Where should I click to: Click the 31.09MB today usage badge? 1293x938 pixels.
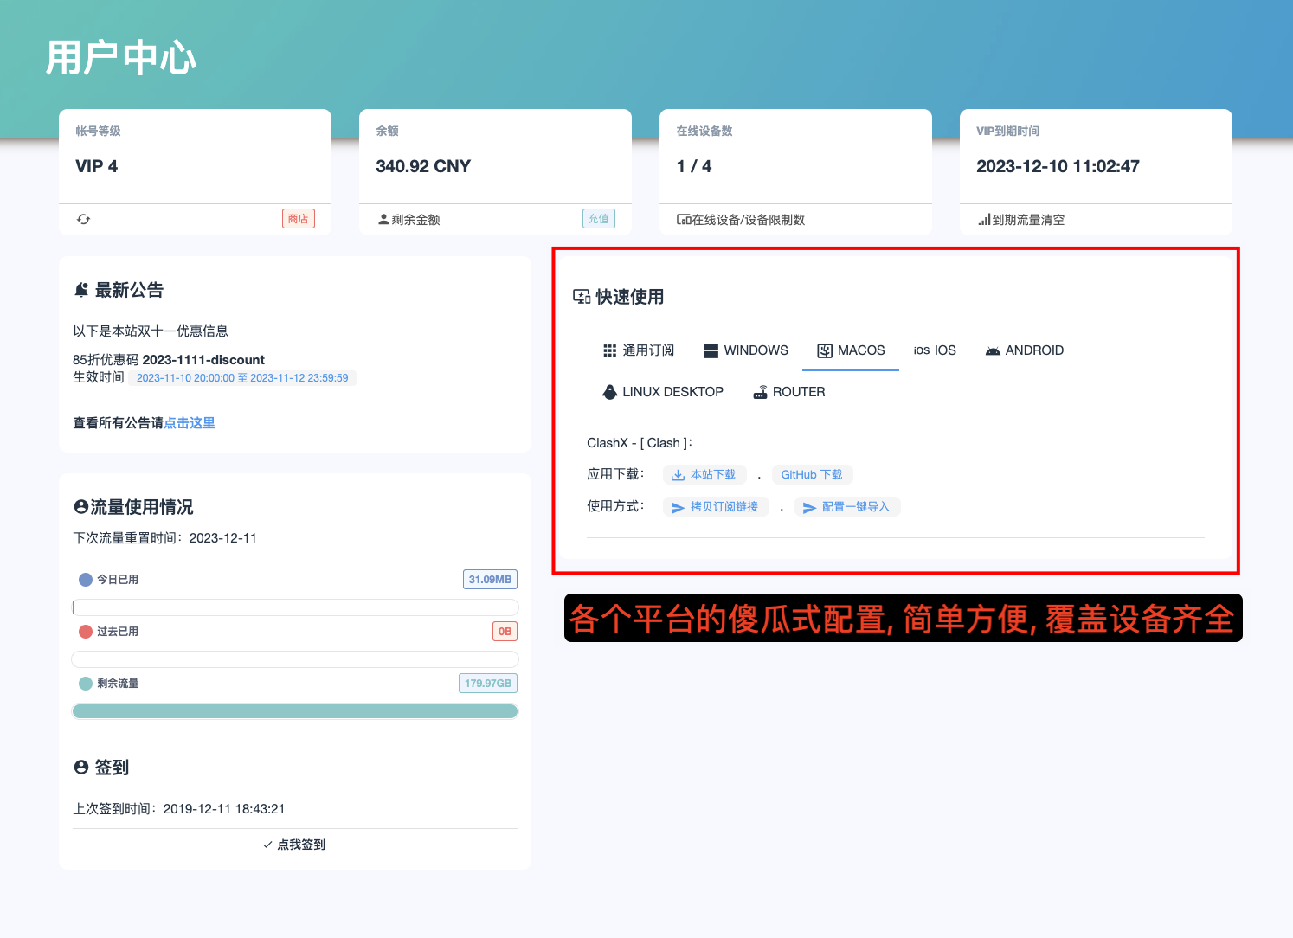pos(490,580)
